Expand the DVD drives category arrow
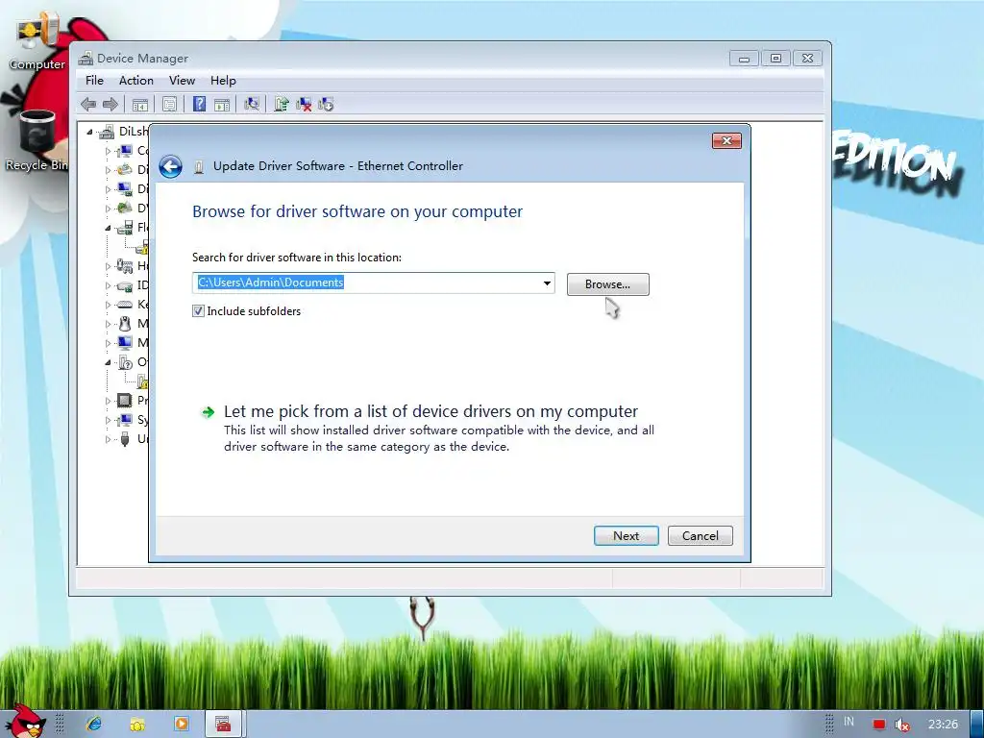 pyautogui.click(x=108, y=209)
